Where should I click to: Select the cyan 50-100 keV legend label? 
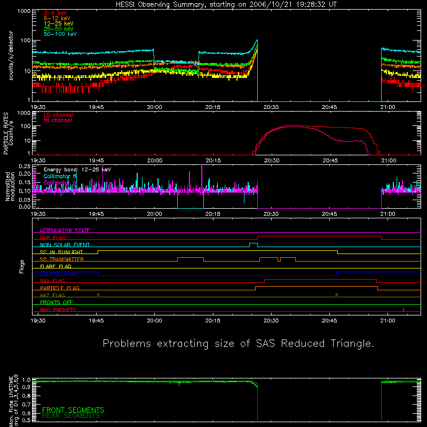coord(60,34)
